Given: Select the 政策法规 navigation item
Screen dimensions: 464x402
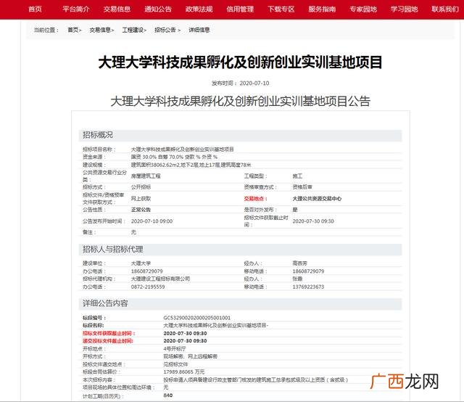Looking at the screenshot, I should [x=199, y=9].
